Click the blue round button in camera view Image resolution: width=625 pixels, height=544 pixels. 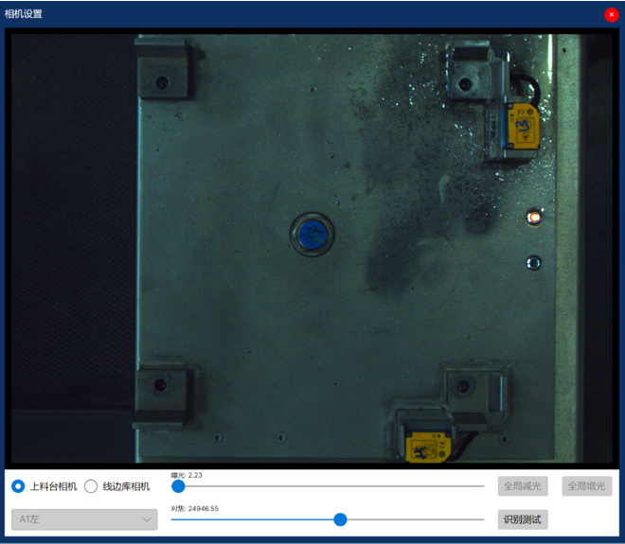click(x=312, y=234)
